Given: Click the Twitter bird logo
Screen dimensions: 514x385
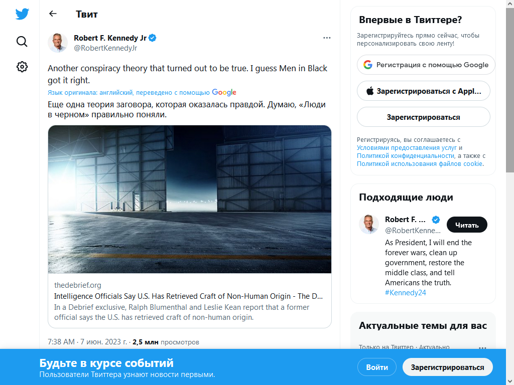Looking at the screenshot, I should click(x=22, y=14).
